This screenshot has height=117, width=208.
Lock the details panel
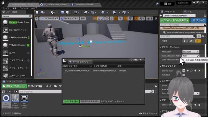205,16
